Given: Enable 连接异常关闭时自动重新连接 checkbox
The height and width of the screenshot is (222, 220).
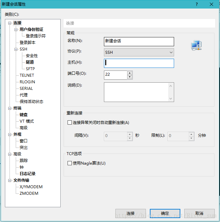Looking at the screenshot, I should pos(70,122).
